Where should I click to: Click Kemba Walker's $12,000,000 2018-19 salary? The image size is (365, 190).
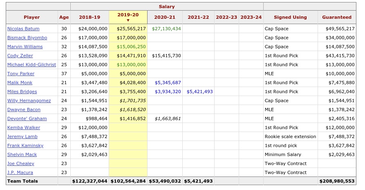click(93, 127)
